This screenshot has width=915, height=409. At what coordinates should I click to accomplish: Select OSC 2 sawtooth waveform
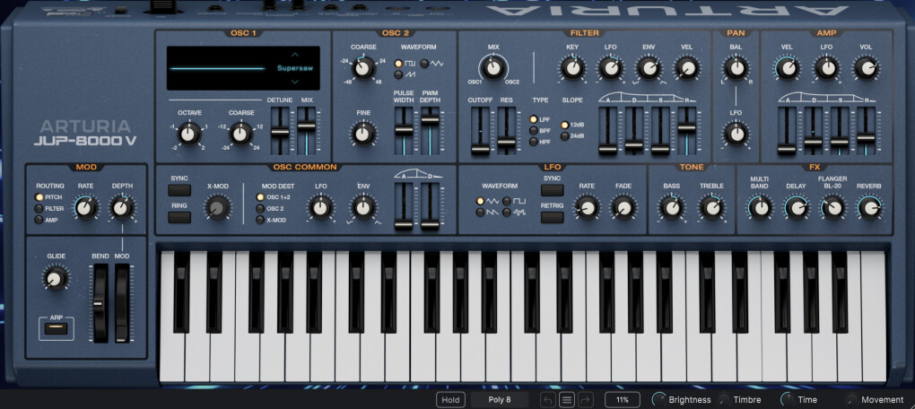[398, 74]
